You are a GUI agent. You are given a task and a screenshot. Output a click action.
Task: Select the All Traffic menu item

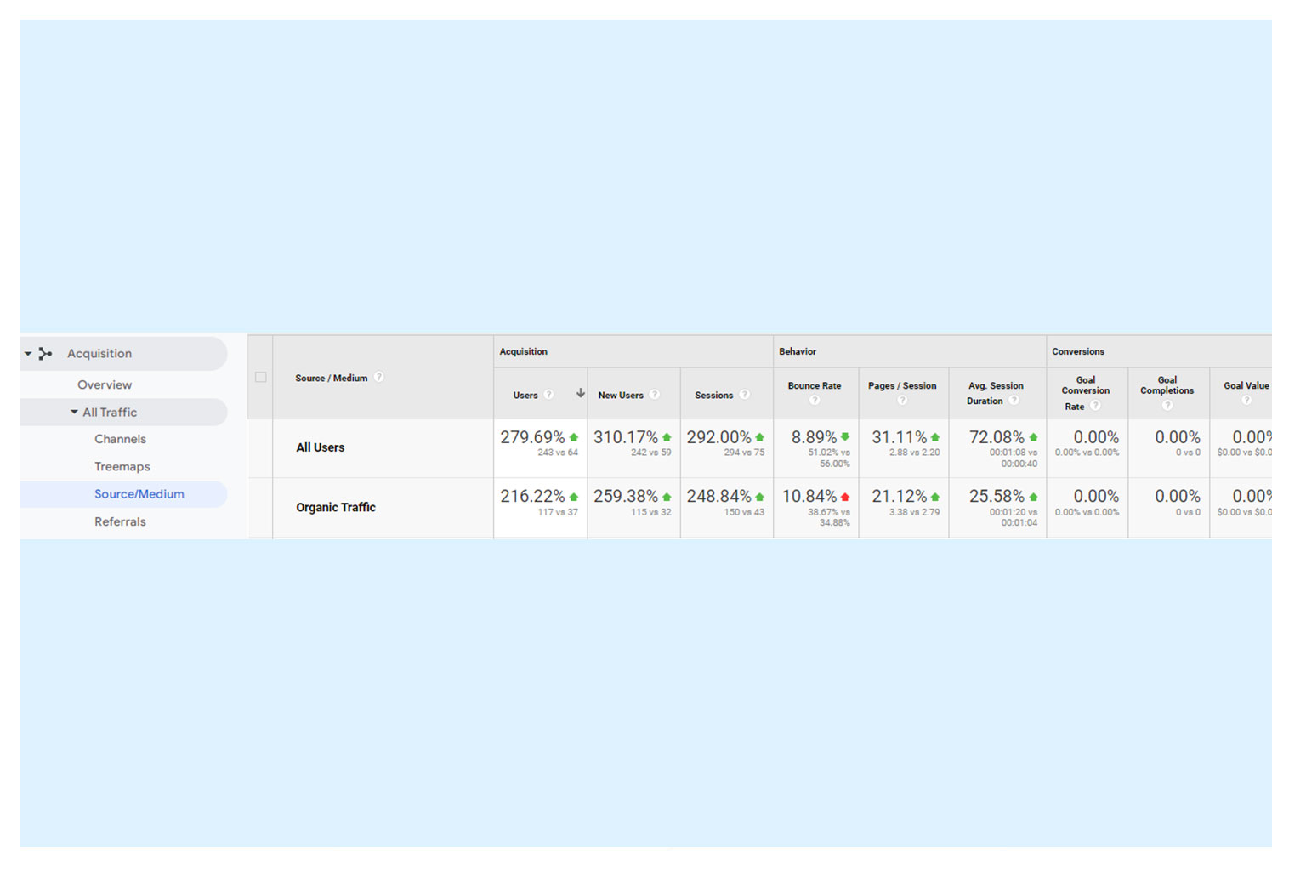110,412
